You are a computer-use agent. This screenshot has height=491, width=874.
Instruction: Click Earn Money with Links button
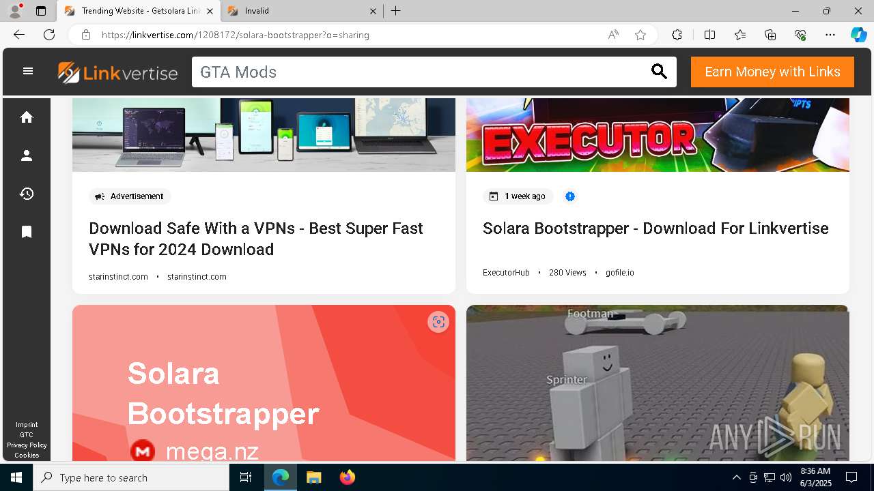pos(772,72)
